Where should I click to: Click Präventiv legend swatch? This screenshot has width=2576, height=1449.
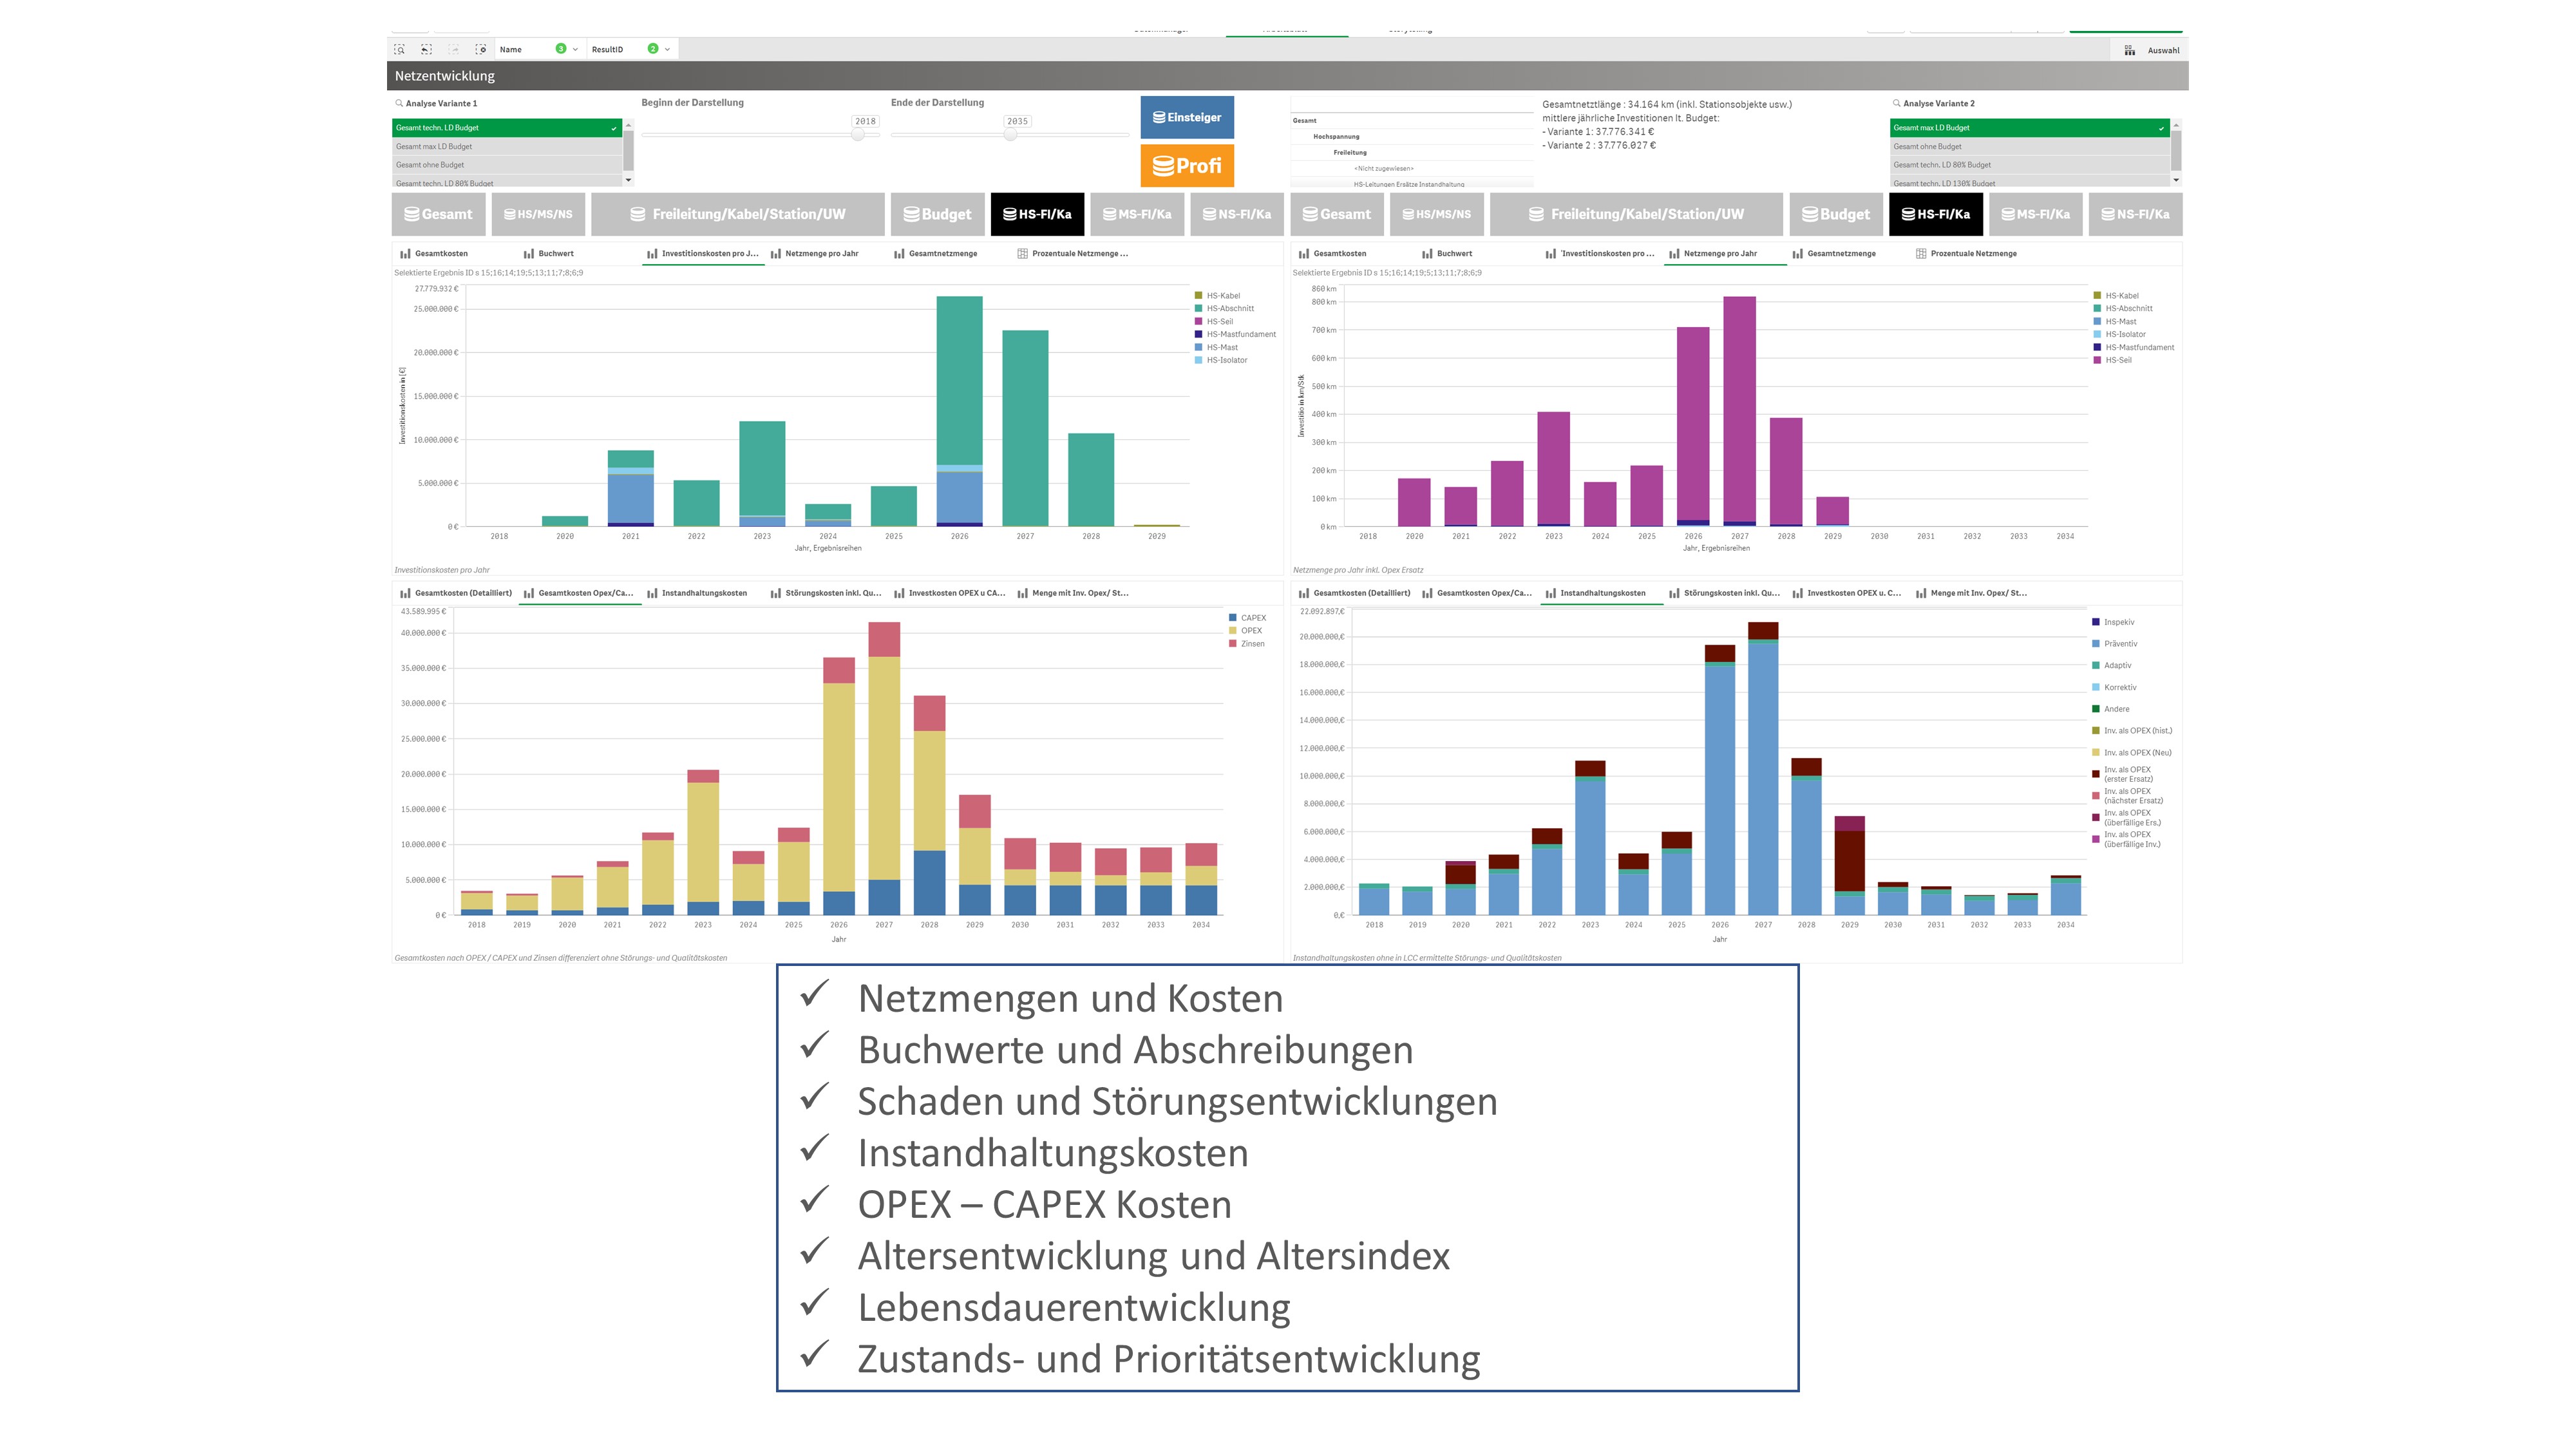click(2096, 644)
